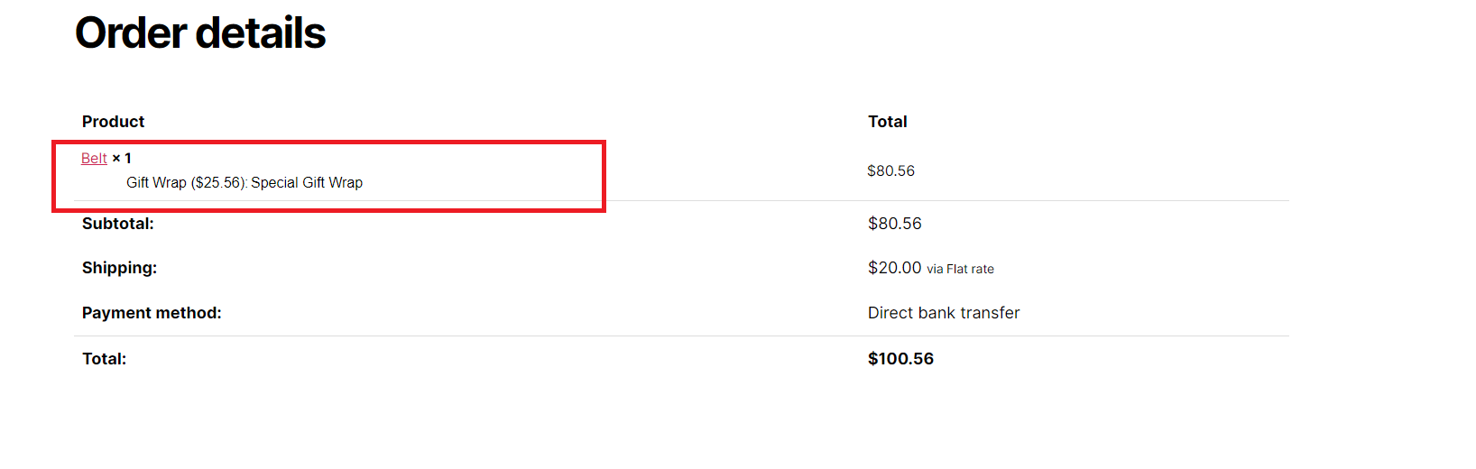Image resolution: width=1476 pixels, height=469 pixels.
Task: Click the belt line total $80.56
Action: point(890,170)
